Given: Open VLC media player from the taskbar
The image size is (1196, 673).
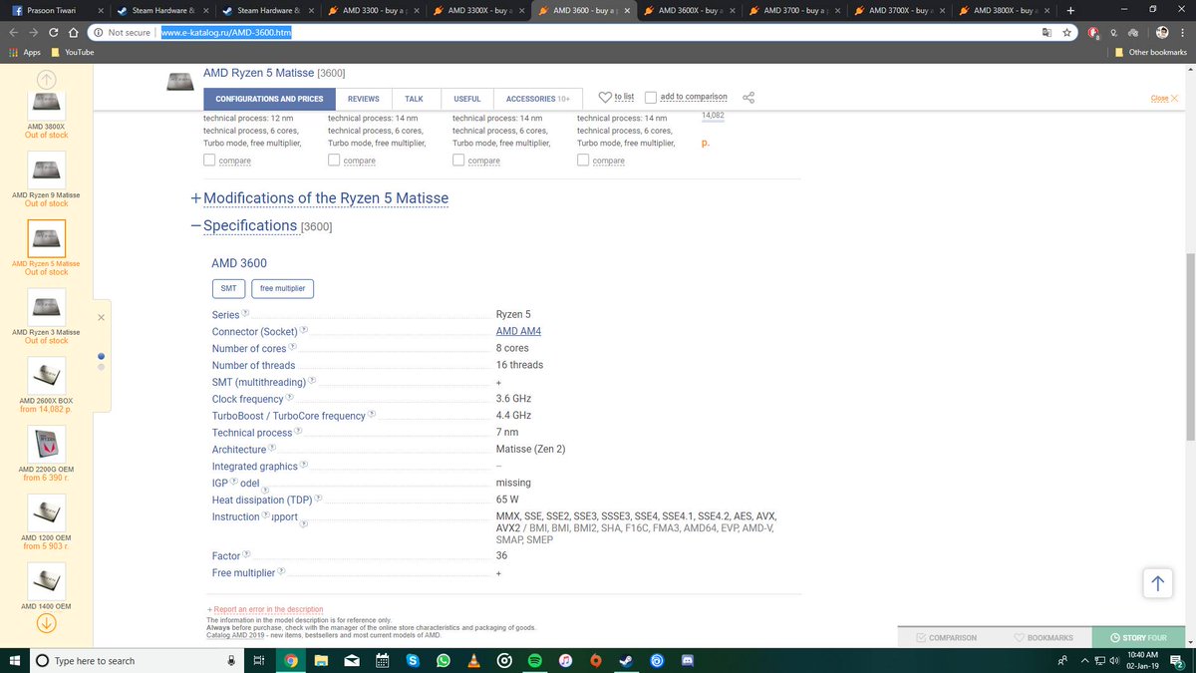Looking at the screenshot, I should 473,660.
